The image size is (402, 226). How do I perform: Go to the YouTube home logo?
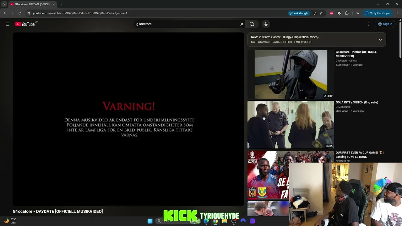(x=25, y=24)
